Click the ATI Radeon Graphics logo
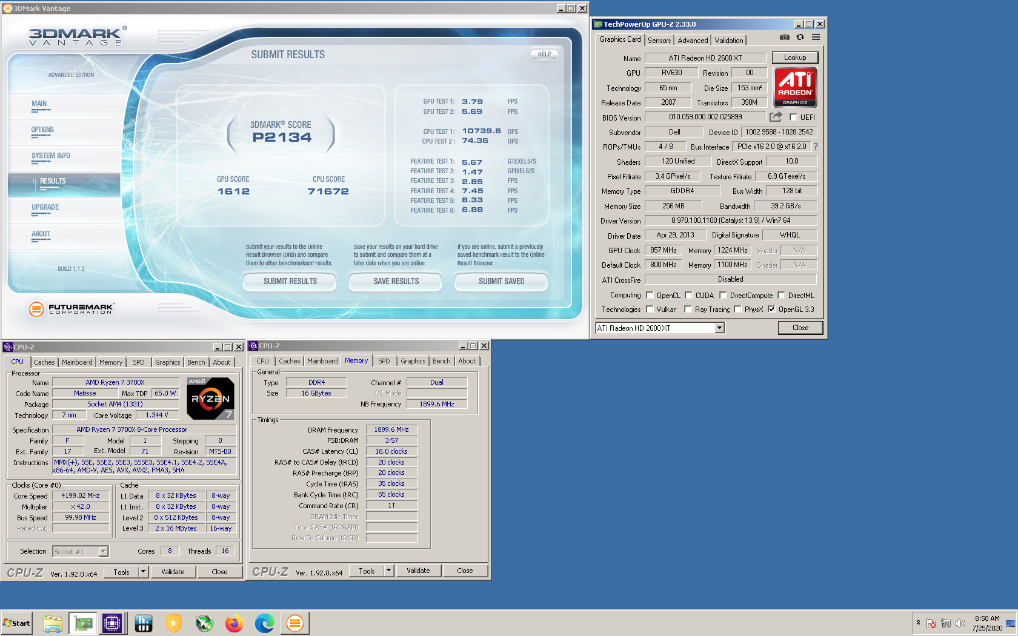 795,87
